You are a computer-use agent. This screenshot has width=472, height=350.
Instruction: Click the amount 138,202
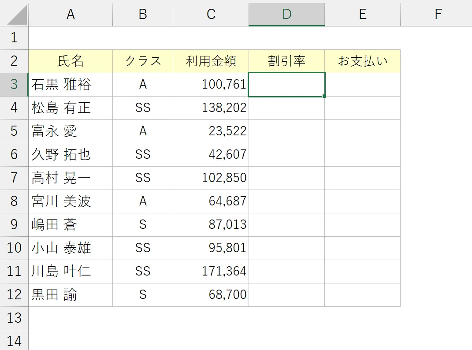[224, 108]
